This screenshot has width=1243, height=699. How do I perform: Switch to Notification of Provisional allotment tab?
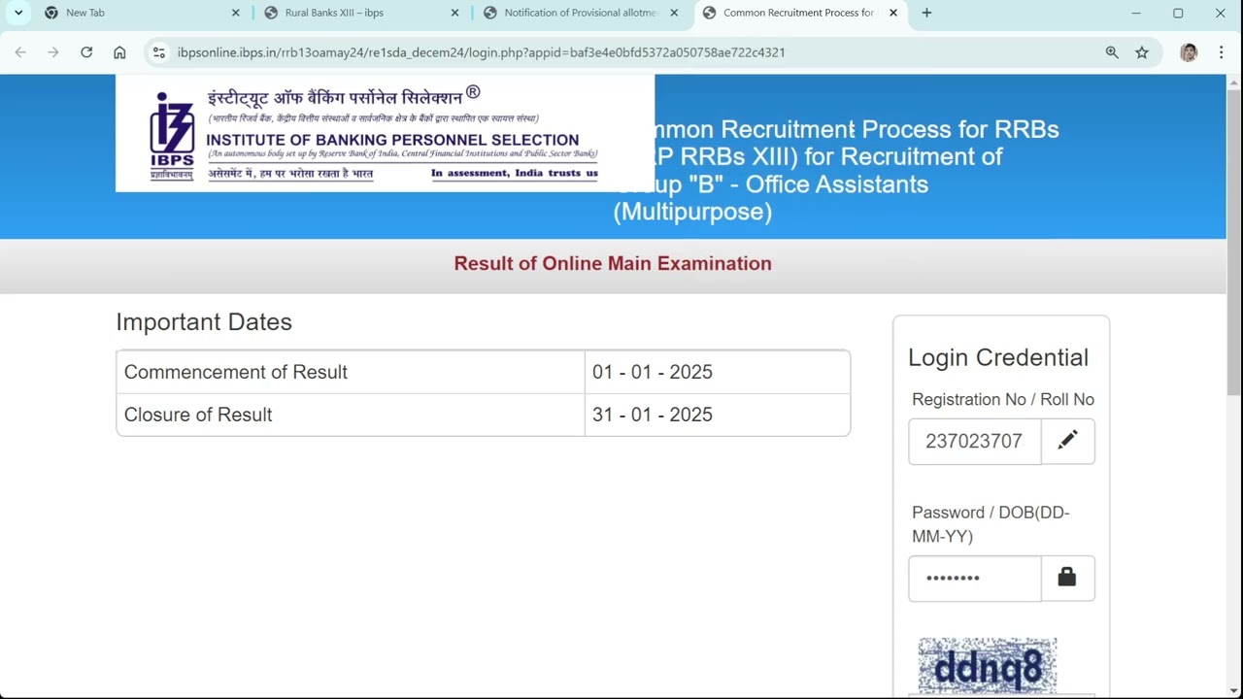tap(580, 13)
